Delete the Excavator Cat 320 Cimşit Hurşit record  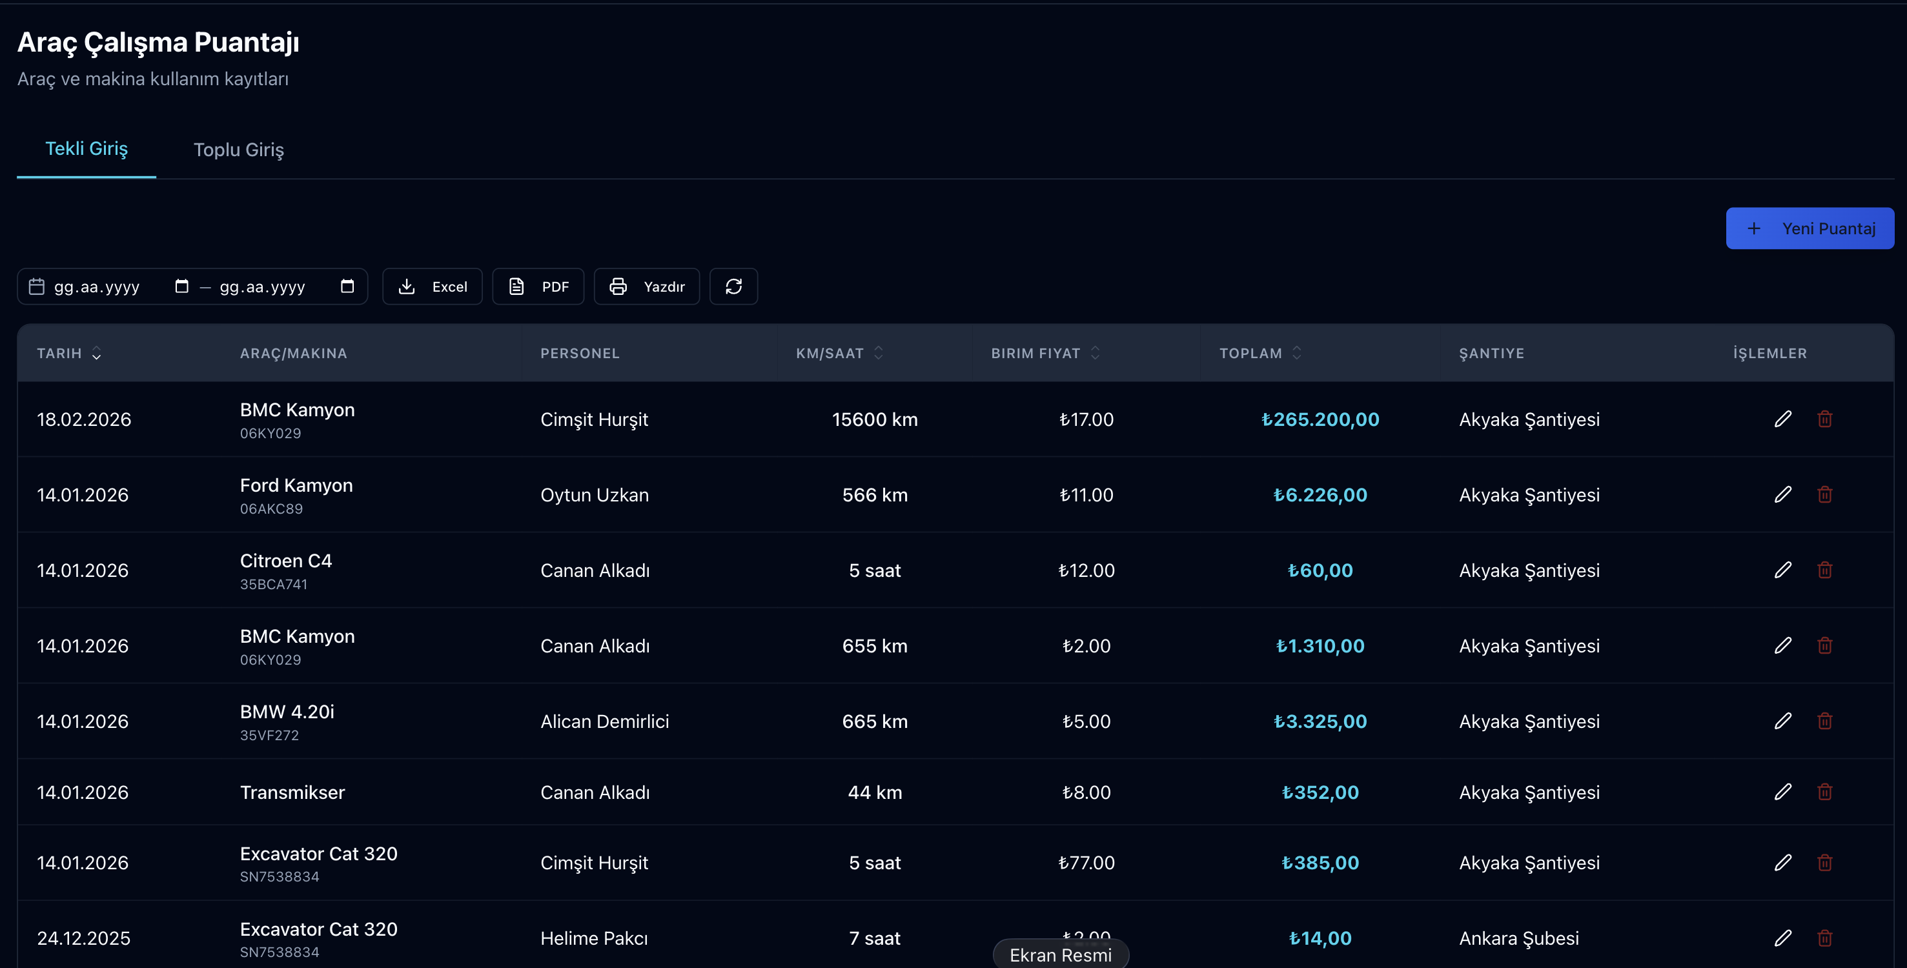[1825, 862]
